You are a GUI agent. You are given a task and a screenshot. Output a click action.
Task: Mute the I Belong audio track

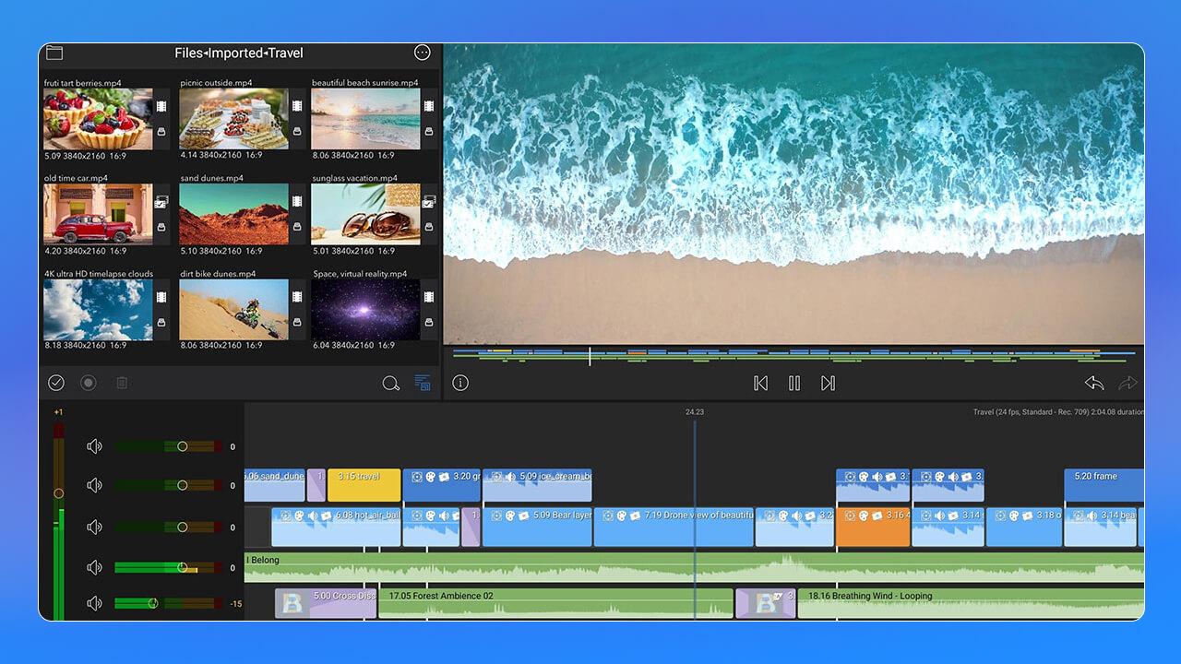94,567
